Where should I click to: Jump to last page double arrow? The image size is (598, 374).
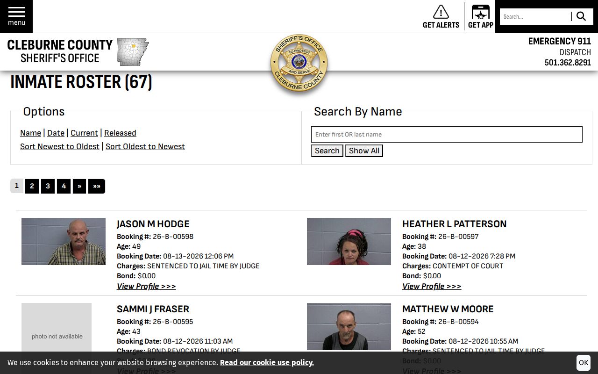click(97, 186)
